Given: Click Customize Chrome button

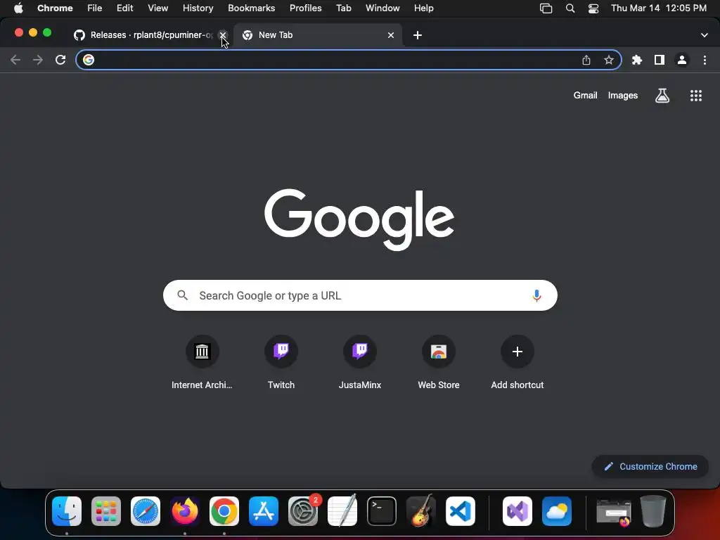Looking at the screenshot, I should (650, 467).
